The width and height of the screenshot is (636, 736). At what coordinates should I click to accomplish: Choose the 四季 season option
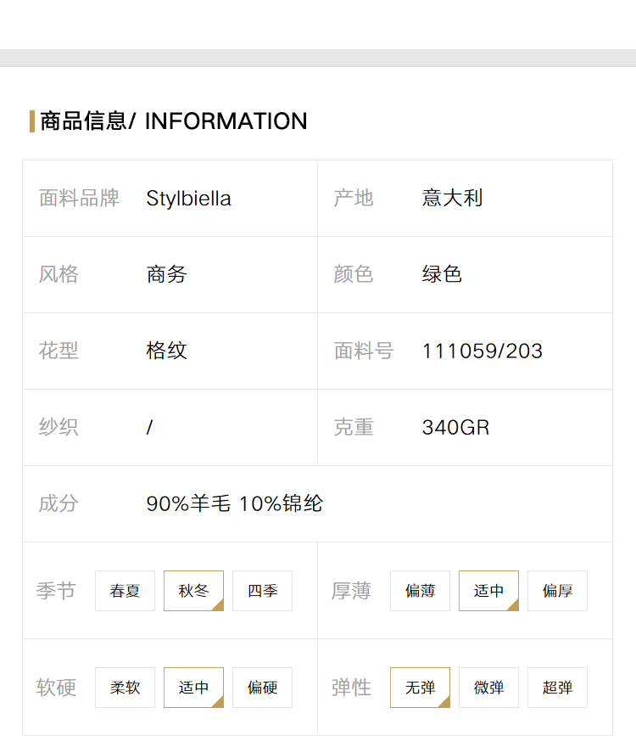pos(262,591)
